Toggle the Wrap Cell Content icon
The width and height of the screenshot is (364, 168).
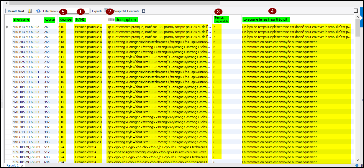click(144, 11)
